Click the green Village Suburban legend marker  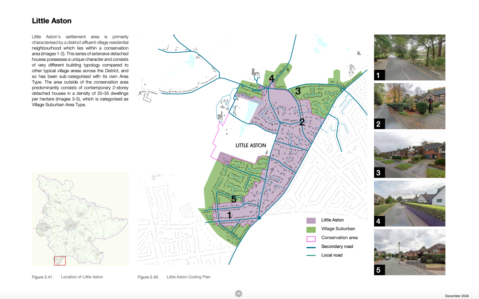pos(310,229)
